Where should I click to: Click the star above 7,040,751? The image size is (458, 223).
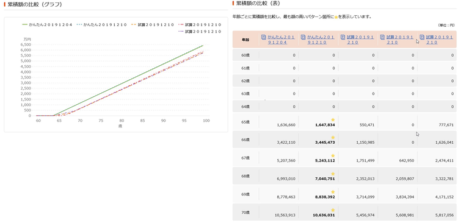click(333, 174)
